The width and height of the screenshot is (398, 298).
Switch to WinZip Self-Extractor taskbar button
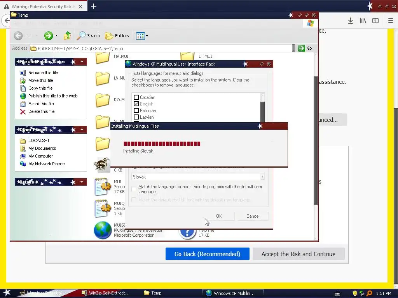106,293
